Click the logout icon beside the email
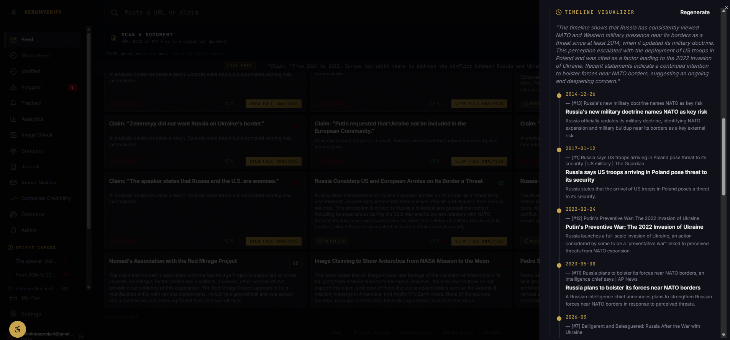730x340 pixels. point(81,337)
